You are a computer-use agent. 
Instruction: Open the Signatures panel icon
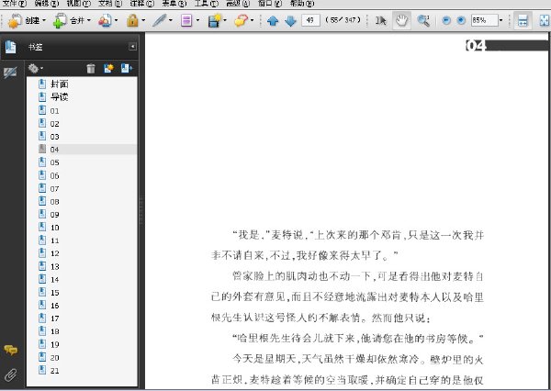[10, 73]
